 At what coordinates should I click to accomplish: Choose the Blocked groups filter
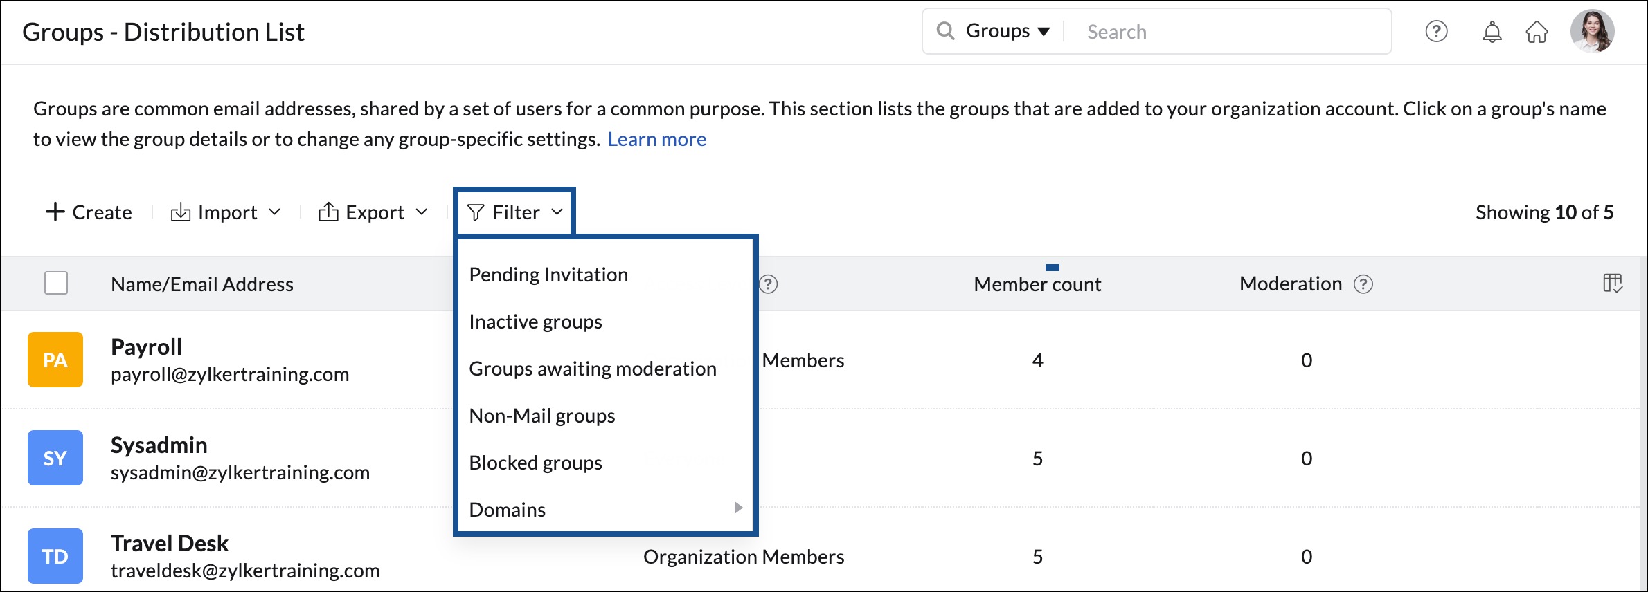tap(535, 463)
